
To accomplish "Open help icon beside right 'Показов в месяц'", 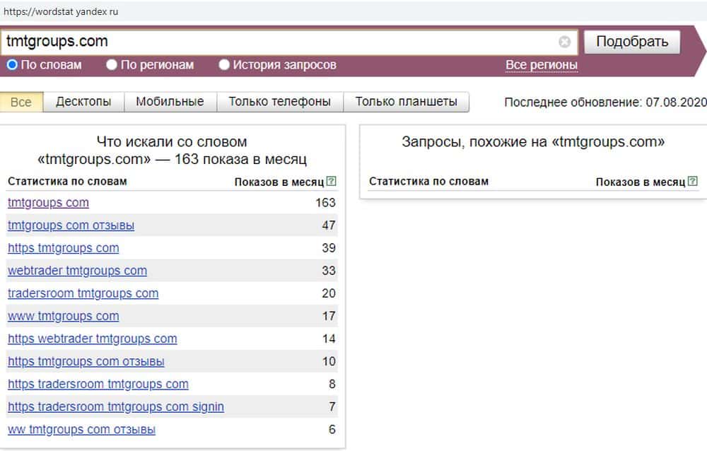I will 693,181.
